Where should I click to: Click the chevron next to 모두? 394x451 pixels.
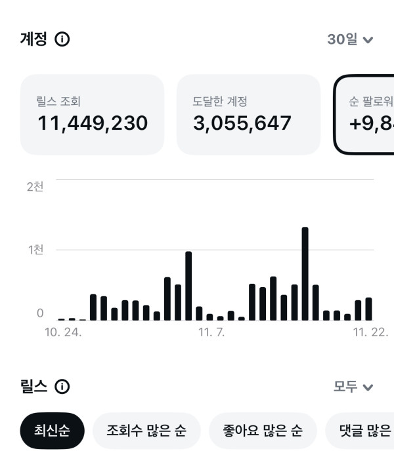click(x=368, y=387)
